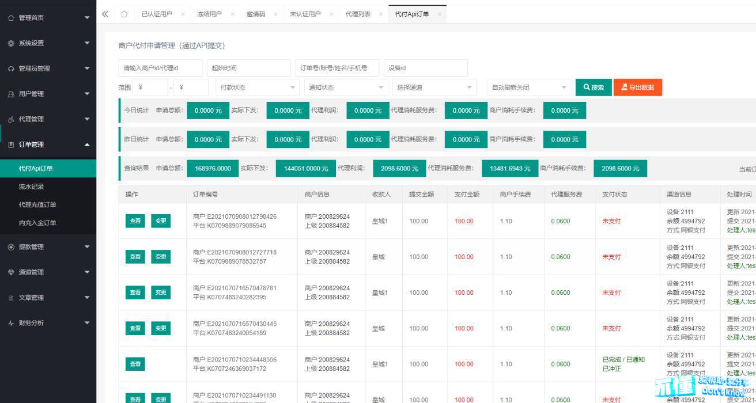The image size is (756, 403).
Task: Open the 付款状态 dropdown
Action: click(x=256, y=88)
